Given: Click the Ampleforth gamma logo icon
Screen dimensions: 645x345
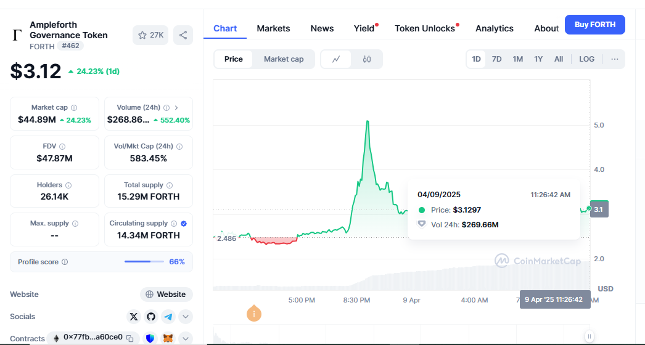Looking at the screenshot, I should (17, 35).
